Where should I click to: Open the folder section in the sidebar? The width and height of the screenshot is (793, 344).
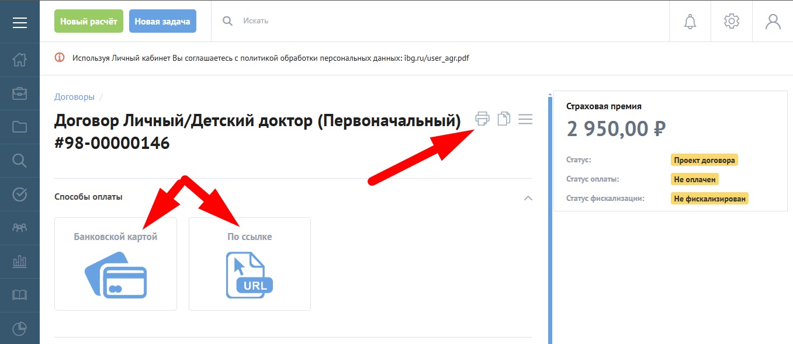coord(20,127)
